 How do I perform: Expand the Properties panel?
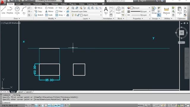tap(138, 18)
